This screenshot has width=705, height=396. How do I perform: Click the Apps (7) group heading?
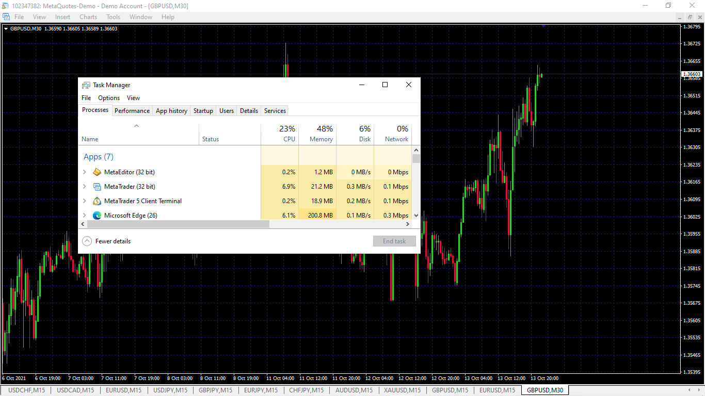coord(99,157)
